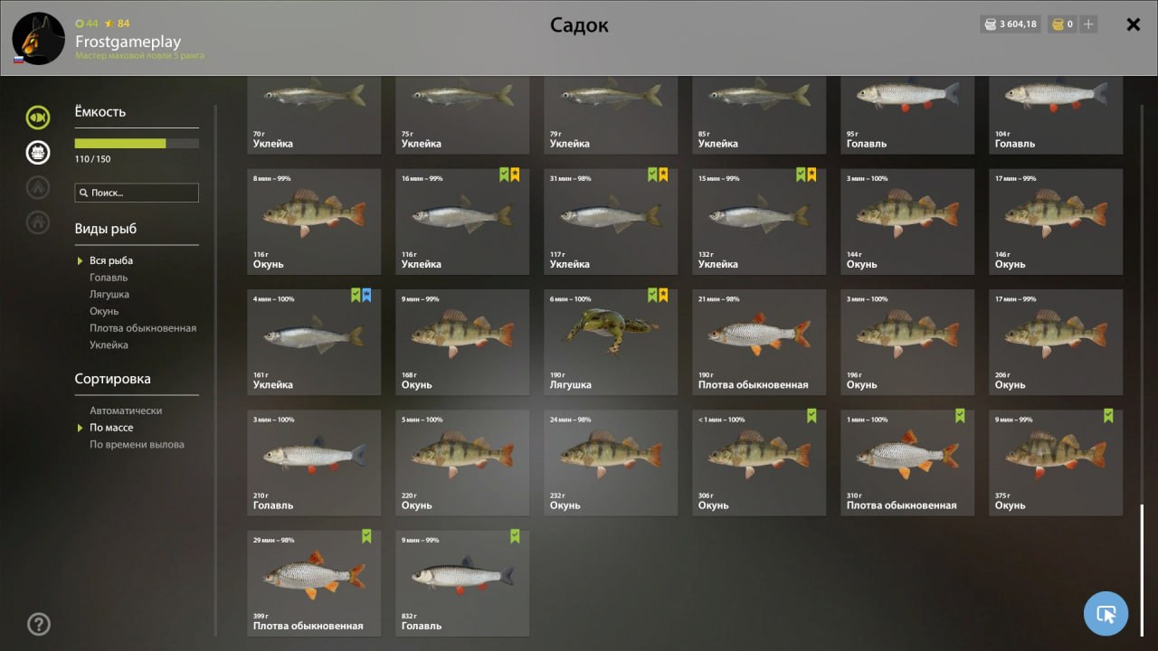Viewport: 1158px width, 651px height.
Task: Filter list by Вся рыба
Action: point(111,260)
